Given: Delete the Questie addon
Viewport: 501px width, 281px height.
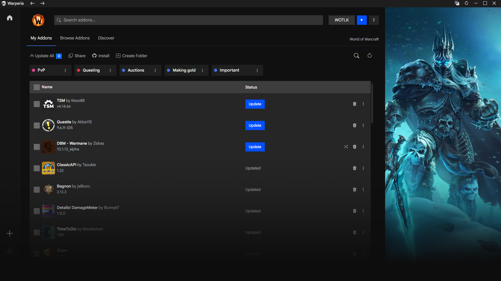Looking at the screenshot, I should coord(354,125).
